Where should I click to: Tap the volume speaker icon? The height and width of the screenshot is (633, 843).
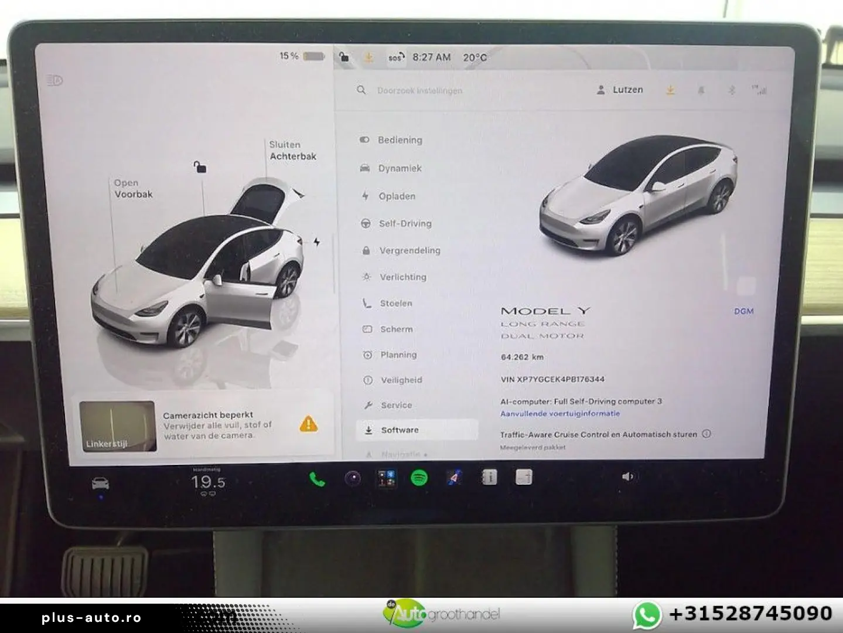coord(627,477)
